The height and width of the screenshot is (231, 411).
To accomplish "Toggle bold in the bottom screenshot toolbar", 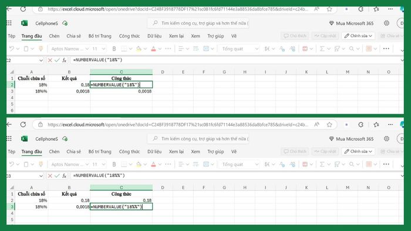I will click(x=114, y=164).
